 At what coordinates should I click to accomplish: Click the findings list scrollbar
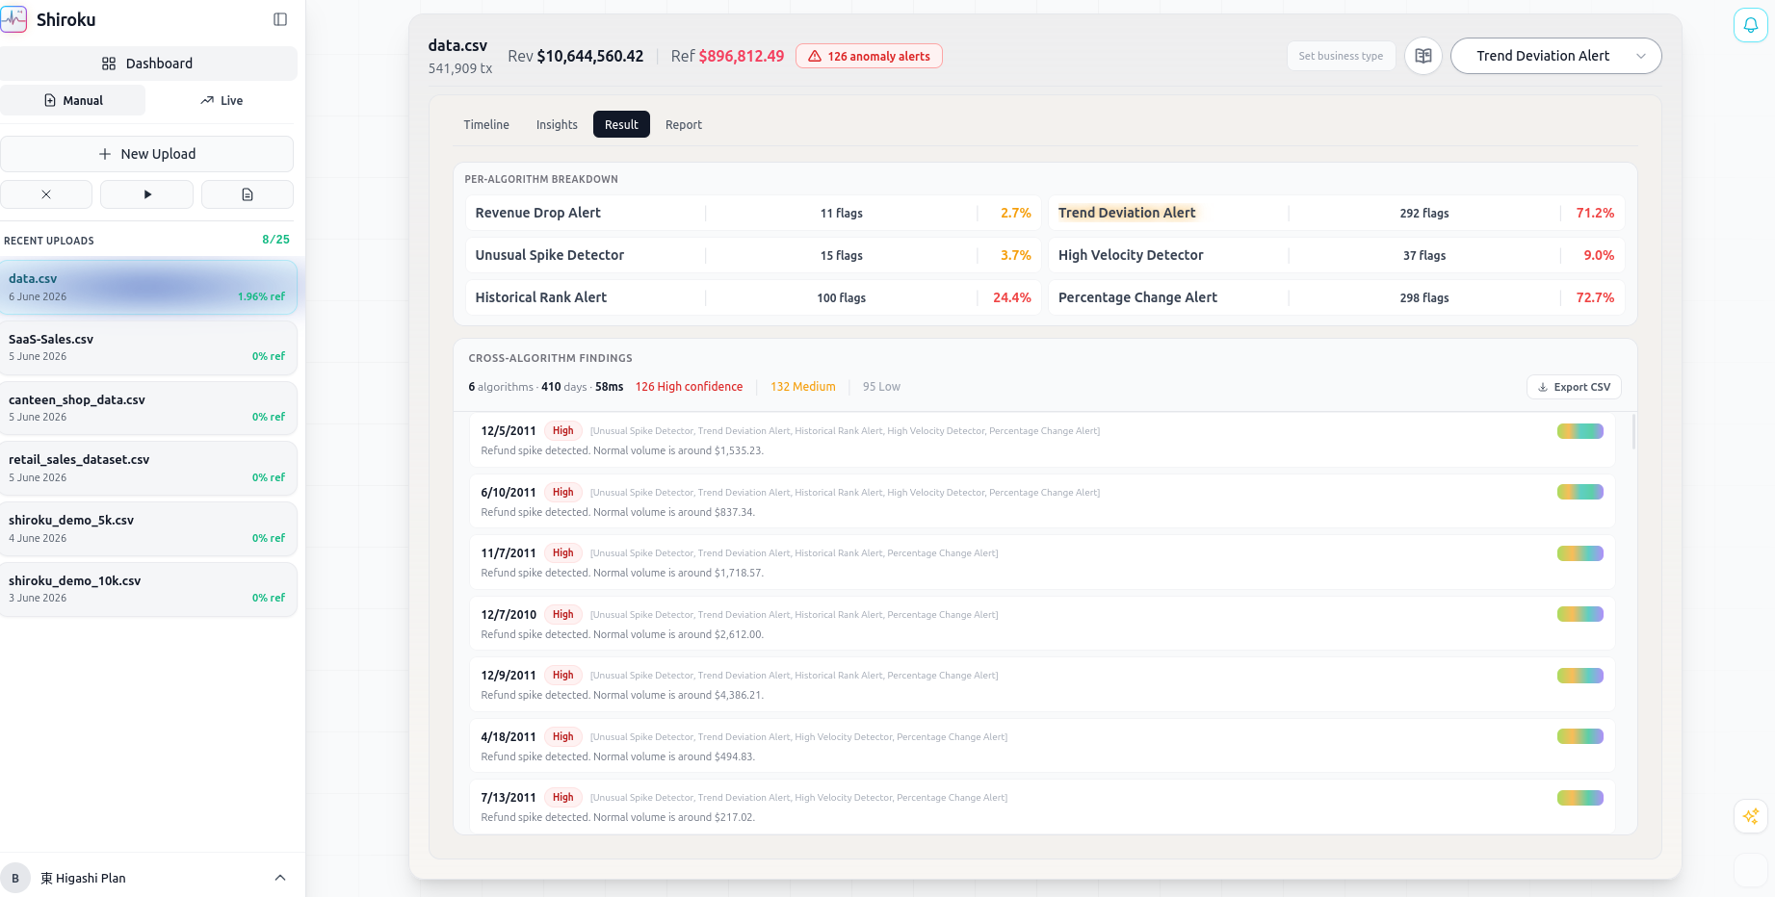(1633, 432)
